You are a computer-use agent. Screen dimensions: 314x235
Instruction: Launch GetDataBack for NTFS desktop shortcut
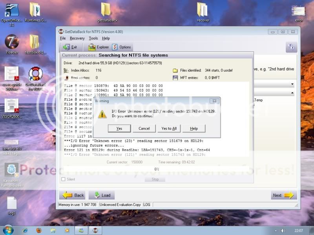tap(35, 79)
